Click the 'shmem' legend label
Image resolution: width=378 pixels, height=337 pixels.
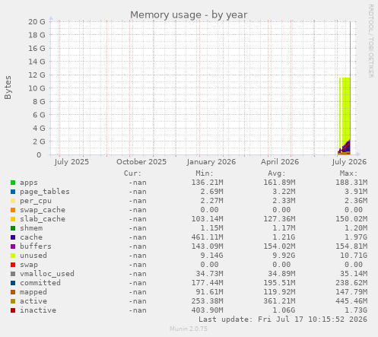click(31, 228)
